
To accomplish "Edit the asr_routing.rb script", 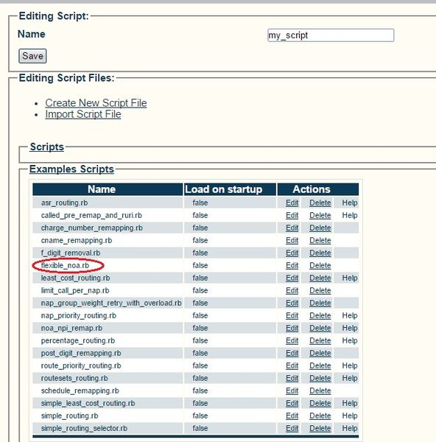I will [x=292, y=203].
